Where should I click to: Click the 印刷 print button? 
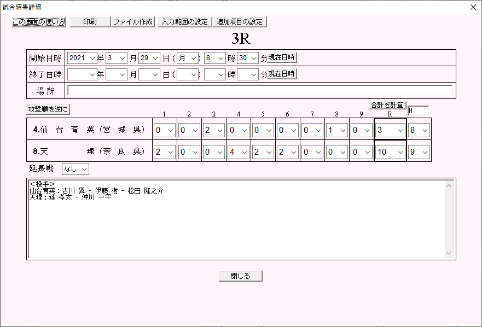coord(90,22)
